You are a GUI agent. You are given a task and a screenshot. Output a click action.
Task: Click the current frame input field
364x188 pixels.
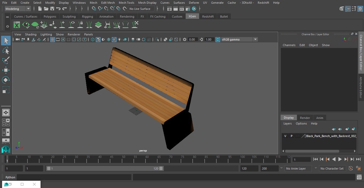pyautogui.click(x=301, y=159)
